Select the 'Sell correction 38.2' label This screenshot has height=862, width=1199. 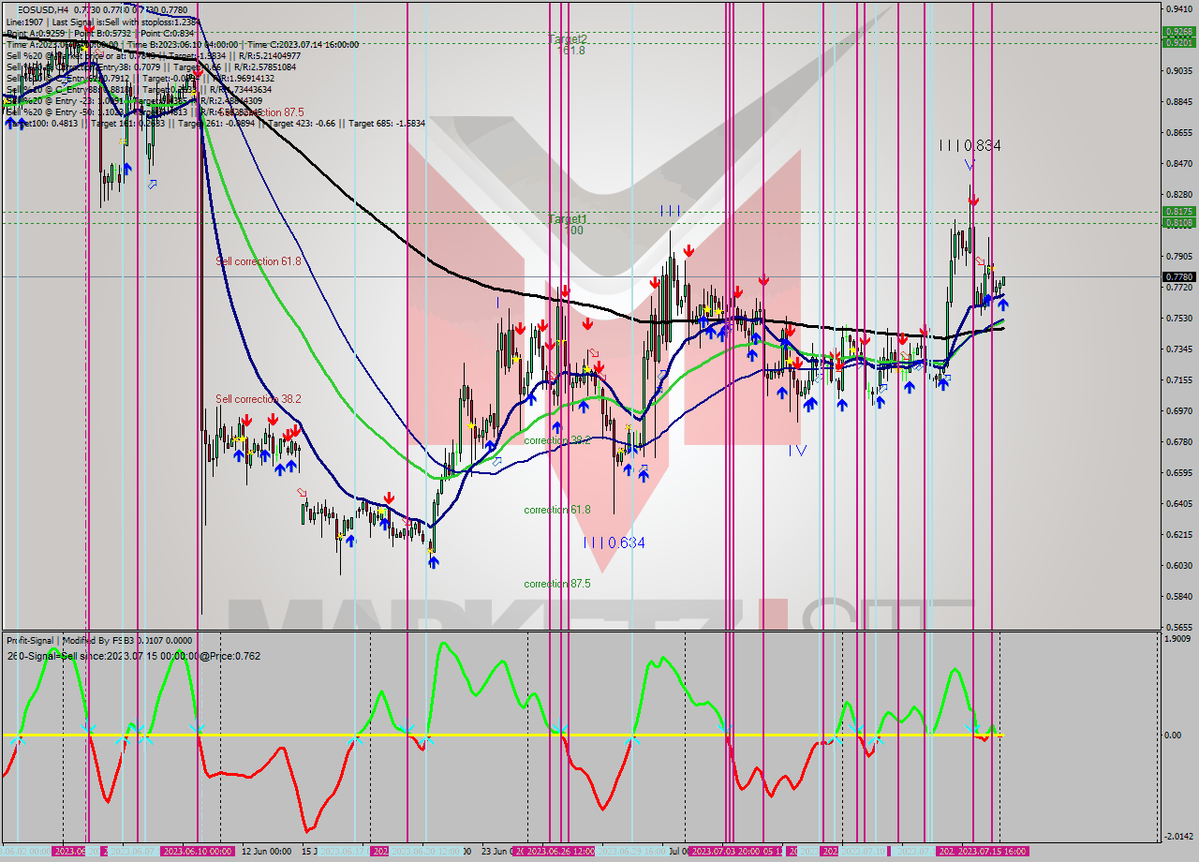259,398
